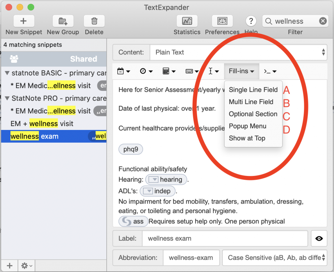
Task: Click the phq9 snippet token
Action: pyautogui.click(x=130, y=149)
